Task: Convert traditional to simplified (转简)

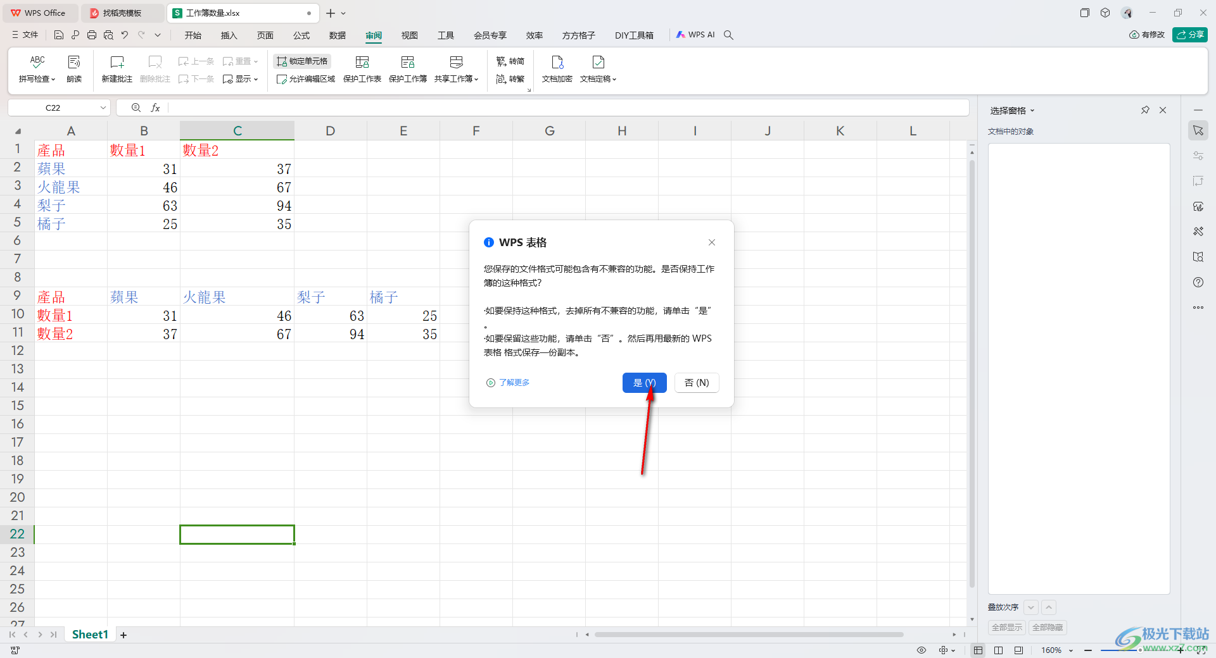Action: pos(510,61)
